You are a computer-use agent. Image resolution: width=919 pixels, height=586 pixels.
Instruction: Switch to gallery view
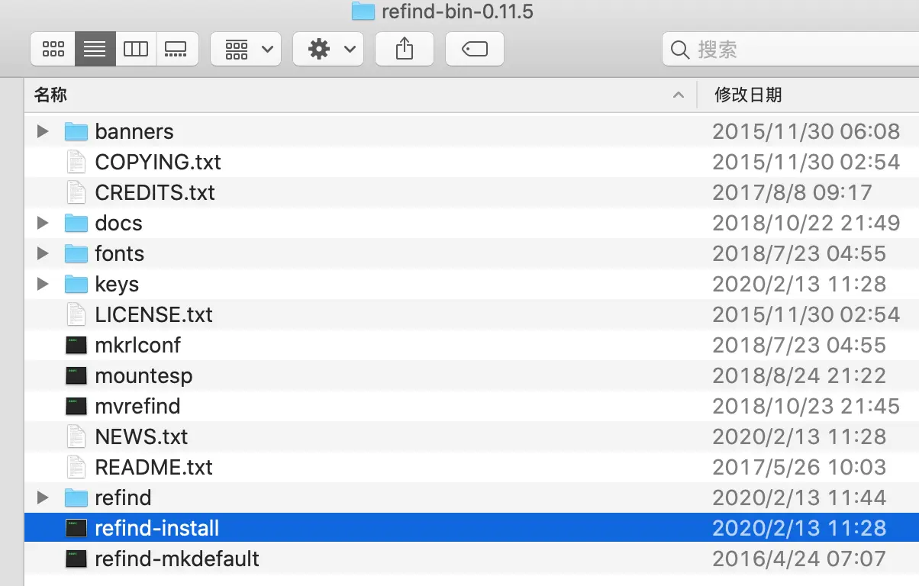(x=177, y=50)
